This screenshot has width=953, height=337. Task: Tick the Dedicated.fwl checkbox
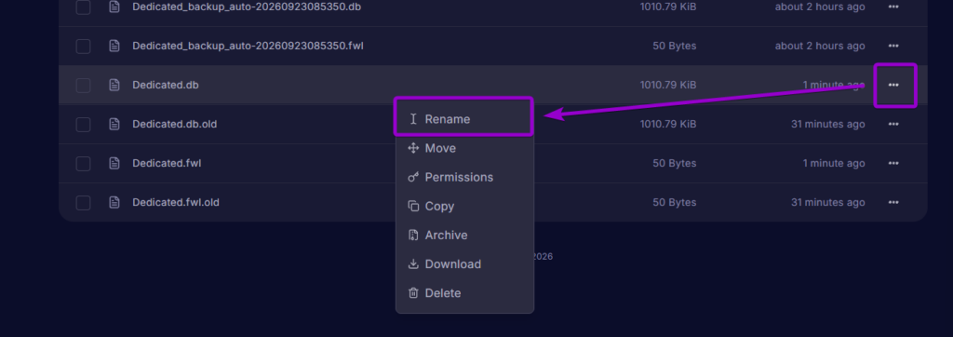pyautogui.click(x=83, y=163)
